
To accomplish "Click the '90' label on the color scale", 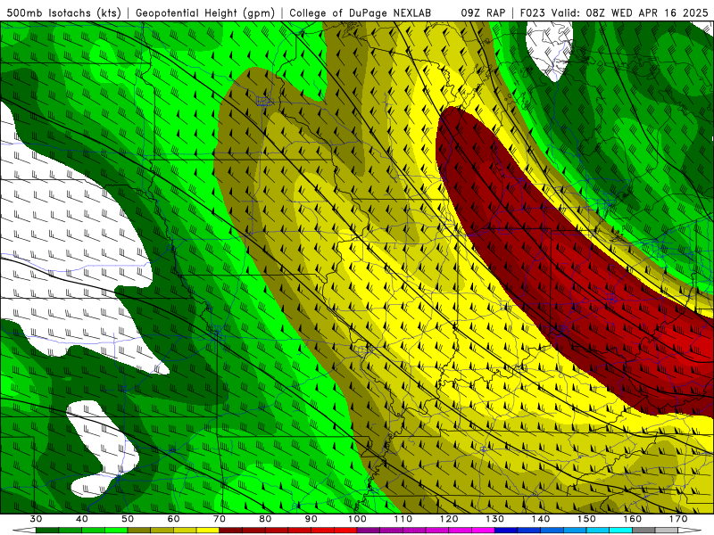I will 311,519.
